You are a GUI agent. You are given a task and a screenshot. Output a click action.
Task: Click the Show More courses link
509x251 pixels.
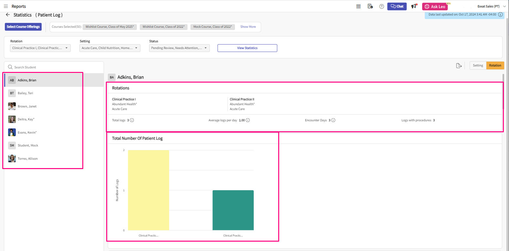point(248,27)
